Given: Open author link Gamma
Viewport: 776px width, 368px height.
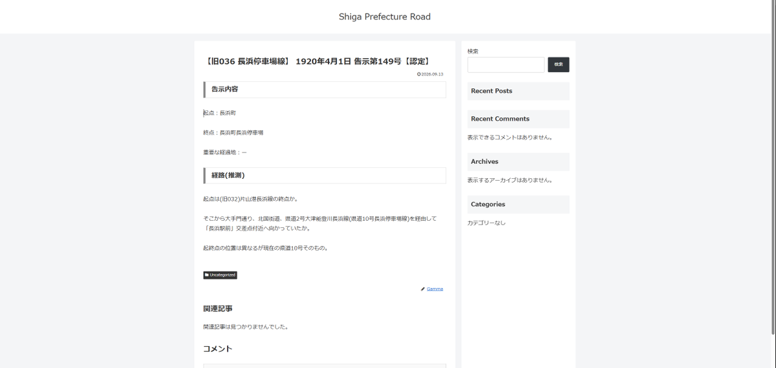Looking at the screenshot, I should click(435, 289).
